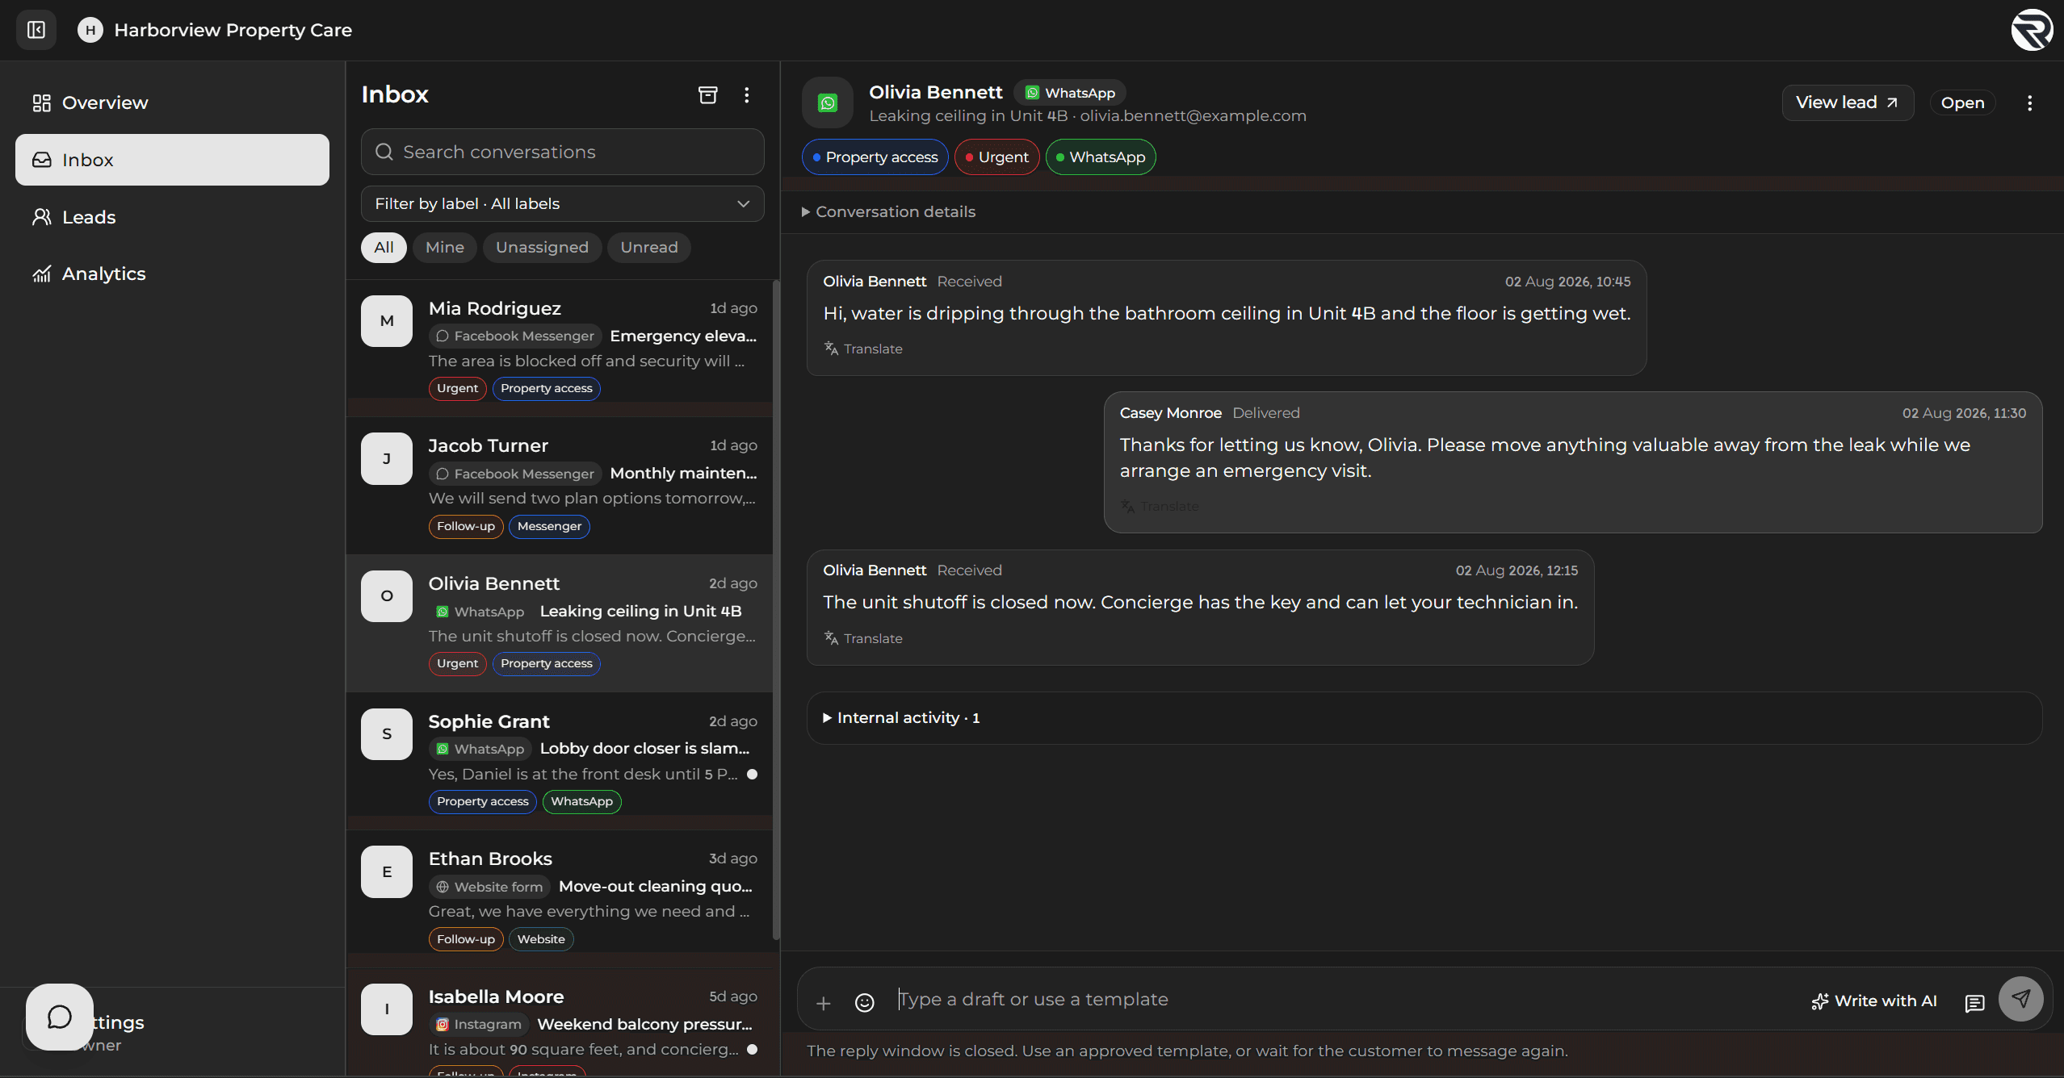Image resolution: width=2064 pixels, height=1078 pixels.
Task: Translate Casey Monroe's delivered message
Action: (x=1160, y=507)
